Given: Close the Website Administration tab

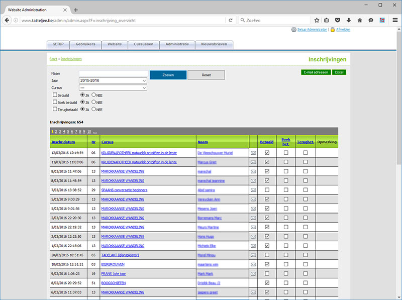Looking at the screenshot, I should [x=65, y=10].
